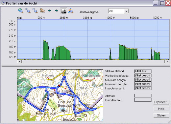Toggle the mountain and tree relief icon
Viewport: 171px width, 124px height.
(64, 11)
